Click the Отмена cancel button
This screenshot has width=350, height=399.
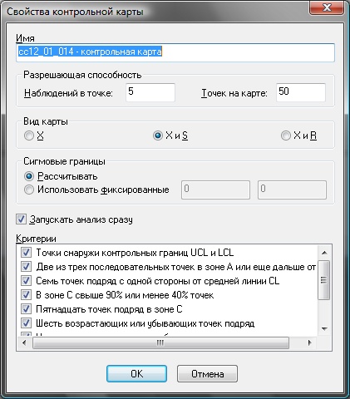(x=207, y=374)
